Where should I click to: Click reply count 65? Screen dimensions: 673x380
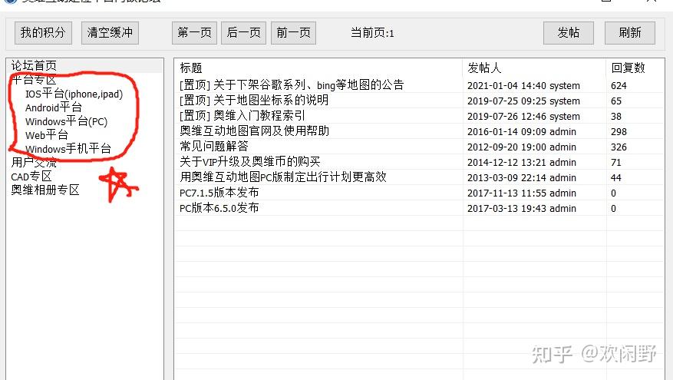click(x=616, y=101)
